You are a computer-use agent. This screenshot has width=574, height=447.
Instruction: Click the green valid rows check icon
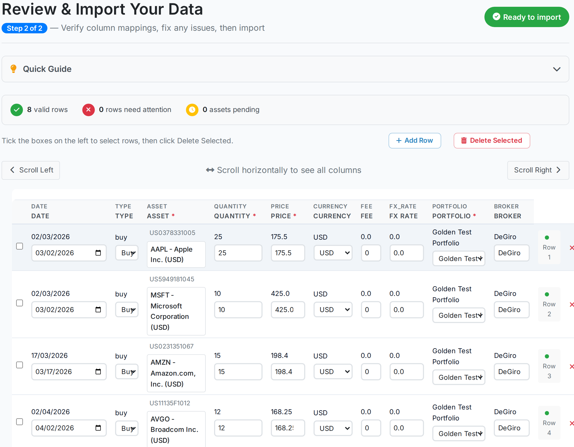point(17,110)
